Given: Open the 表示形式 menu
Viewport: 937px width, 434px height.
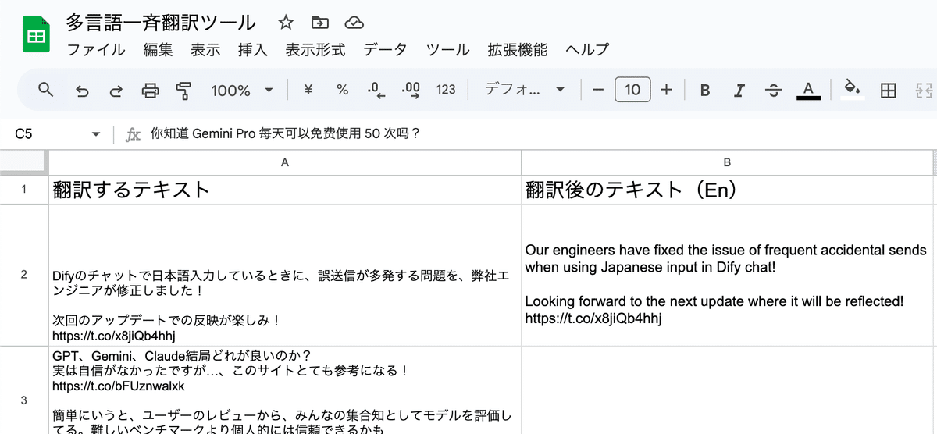Looking at the screenshot, I should coord(315,50).
